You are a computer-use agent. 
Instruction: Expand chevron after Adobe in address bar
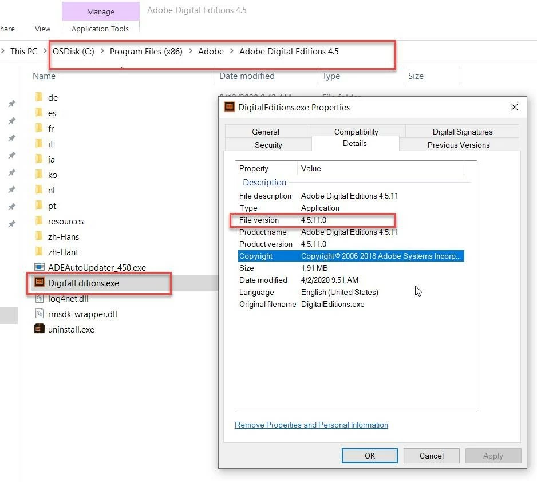click(x=231, y=51)
